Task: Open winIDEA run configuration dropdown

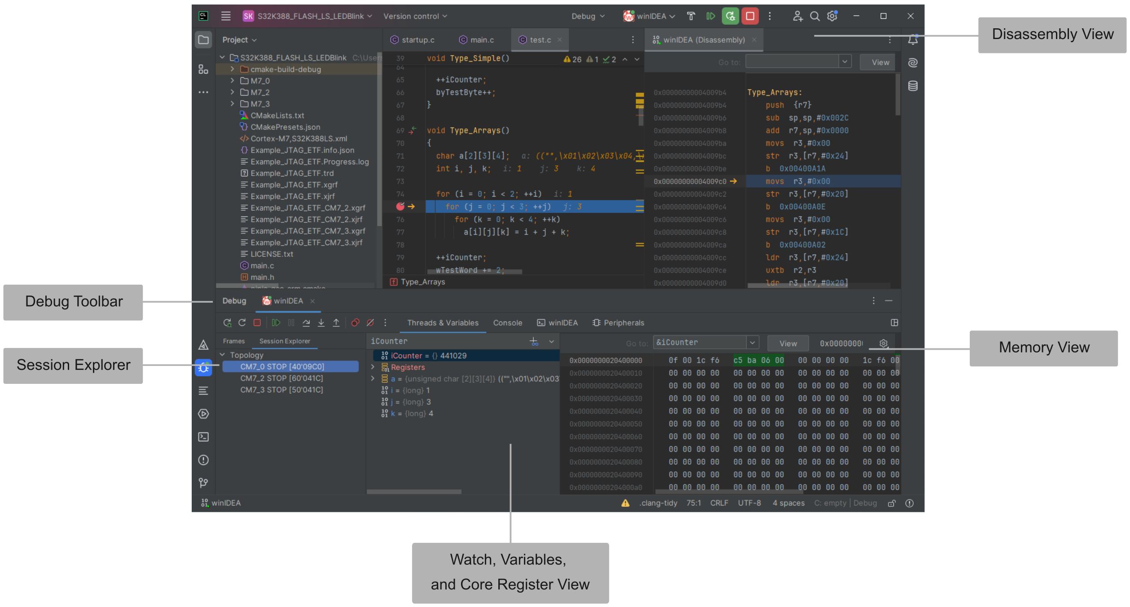Action: coord(649,16)
